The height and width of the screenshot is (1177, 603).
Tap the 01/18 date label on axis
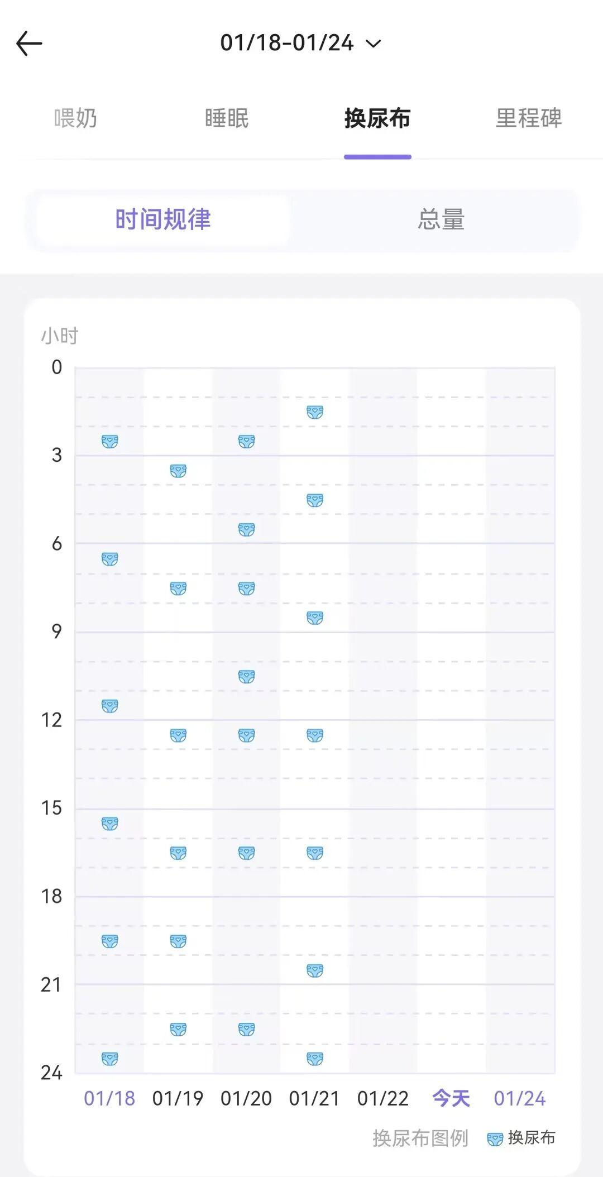[x=109, y=1098]
